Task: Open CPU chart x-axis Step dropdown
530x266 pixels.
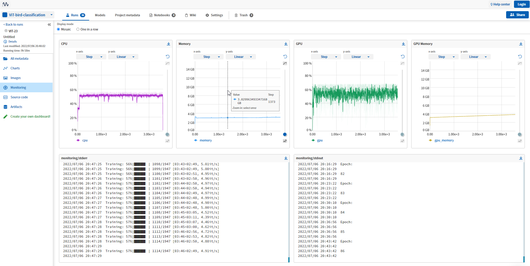Action: (91, 57)
